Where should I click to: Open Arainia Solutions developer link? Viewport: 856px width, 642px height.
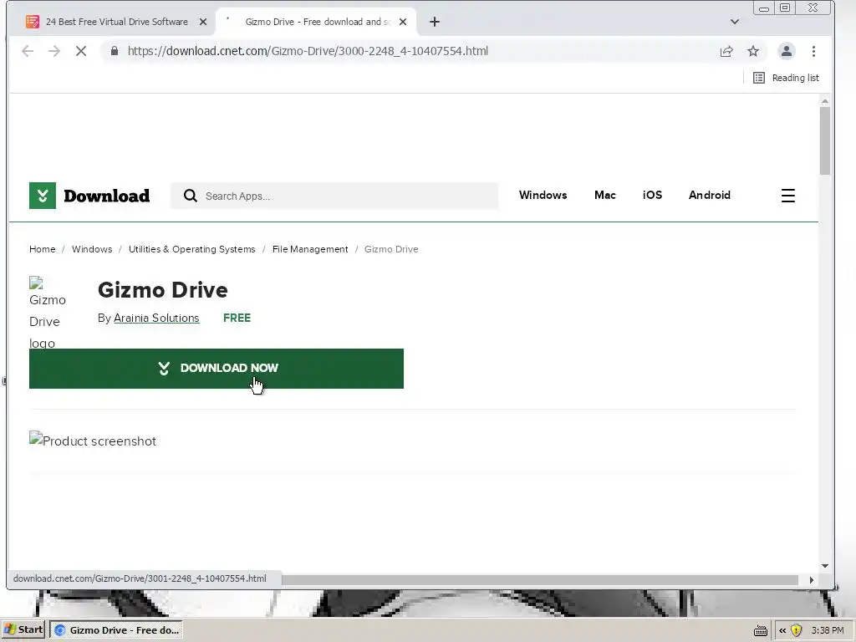click(x=156, y=318)
